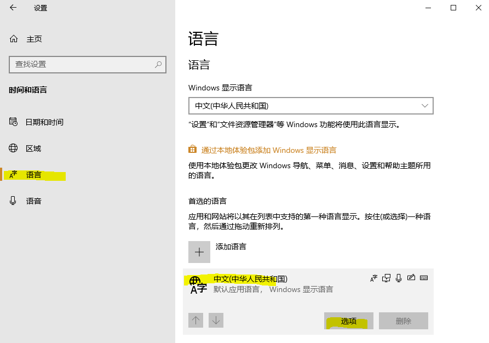
Task: Click the text-to-speech feature icon
Action: pyautogui.click(x=387, y=278)
